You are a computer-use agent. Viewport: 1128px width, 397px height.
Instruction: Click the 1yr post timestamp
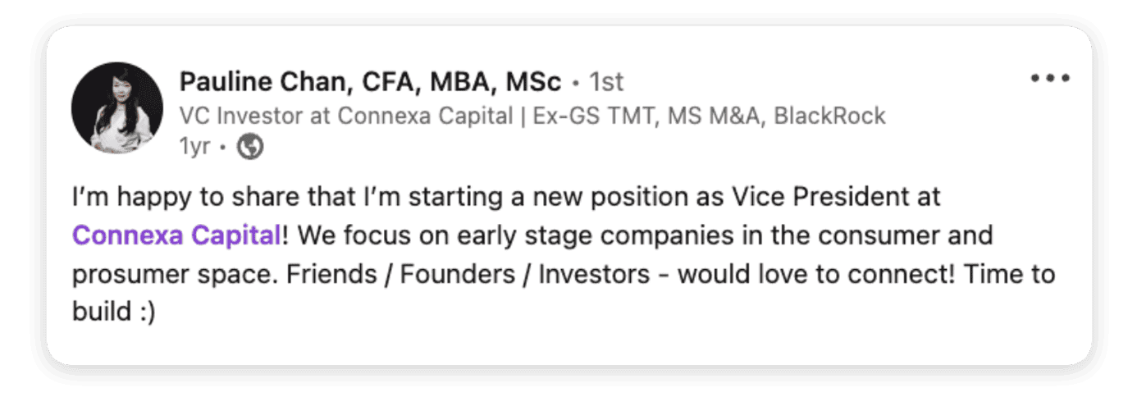pos(194,147)
